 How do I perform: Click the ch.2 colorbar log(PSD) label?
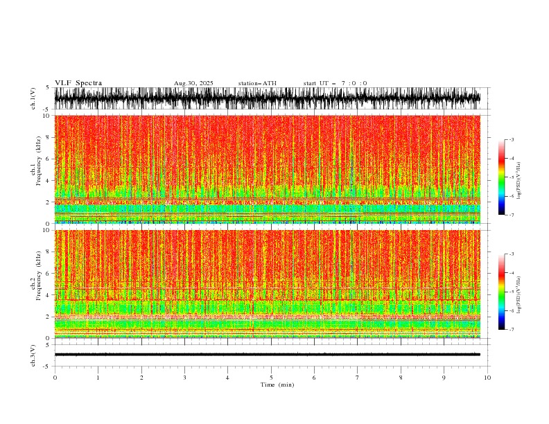click(518, 295)
